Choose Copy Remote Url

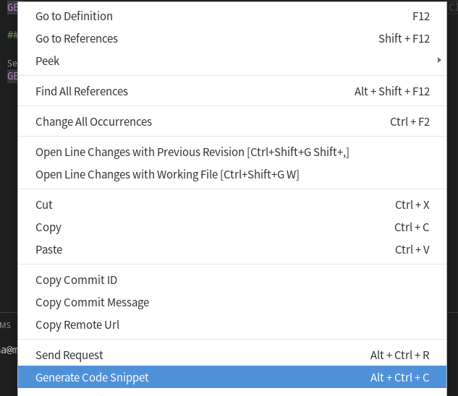coord(232,325)
